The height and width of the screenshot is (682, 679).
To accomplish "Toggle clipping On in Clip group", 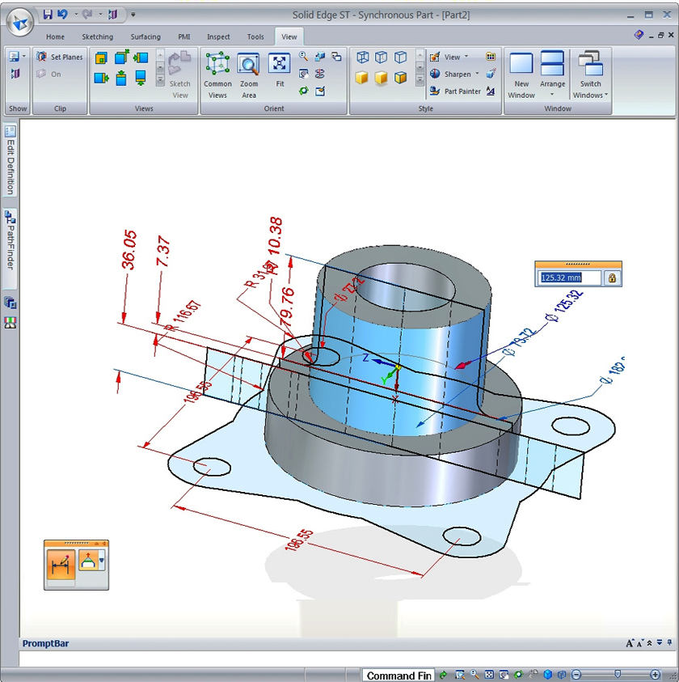I will pos(49,74).
